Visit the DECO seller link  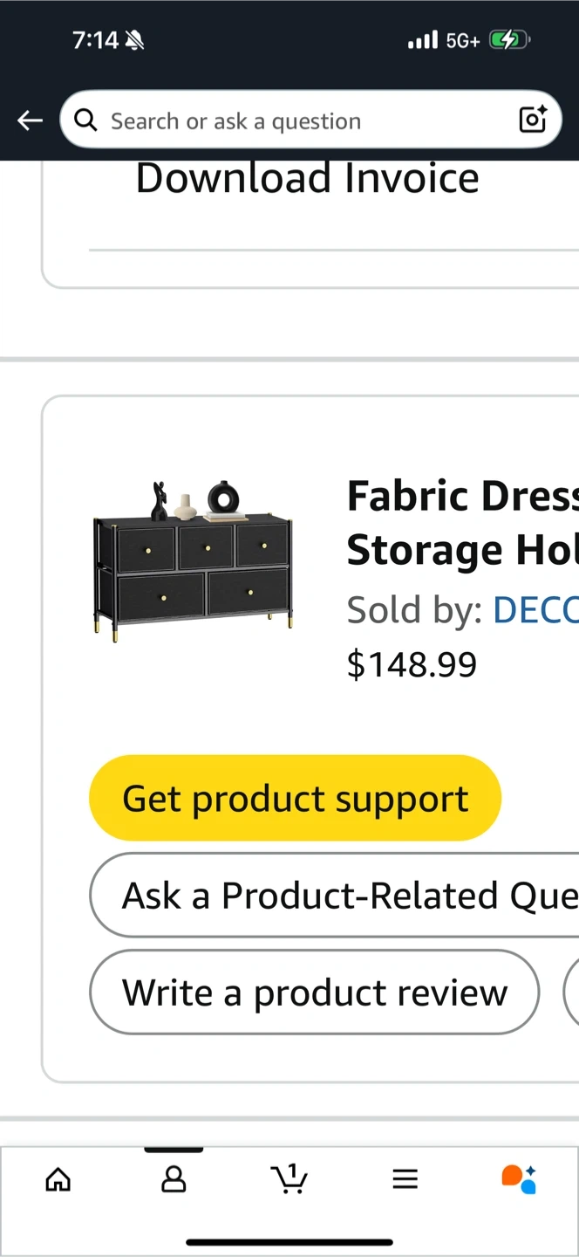click(535, 610)
